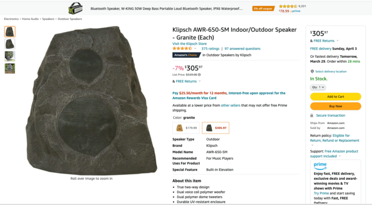The height and width of the screenshot is (205, 372).
Task: Select the $179.99 sandstone color option
Action: pos(186,128)
